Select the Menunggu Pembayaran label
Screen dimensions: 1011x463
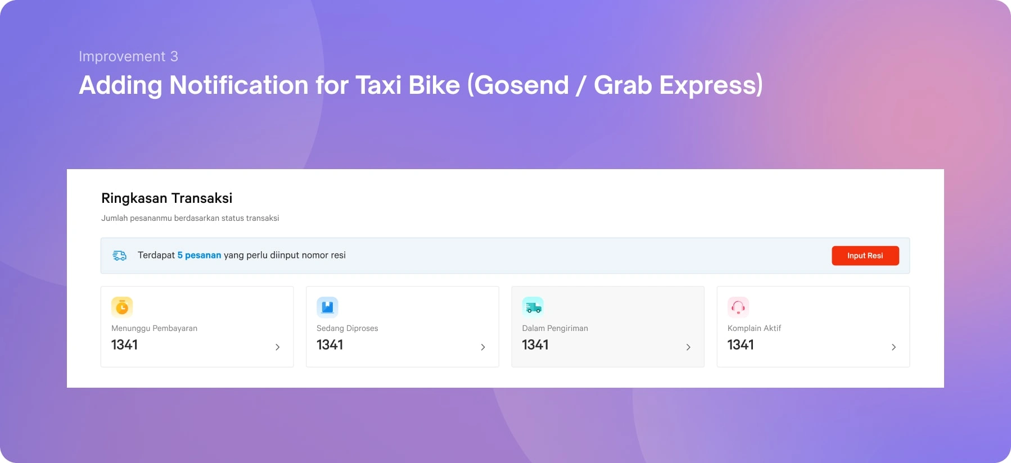point(154,328)
